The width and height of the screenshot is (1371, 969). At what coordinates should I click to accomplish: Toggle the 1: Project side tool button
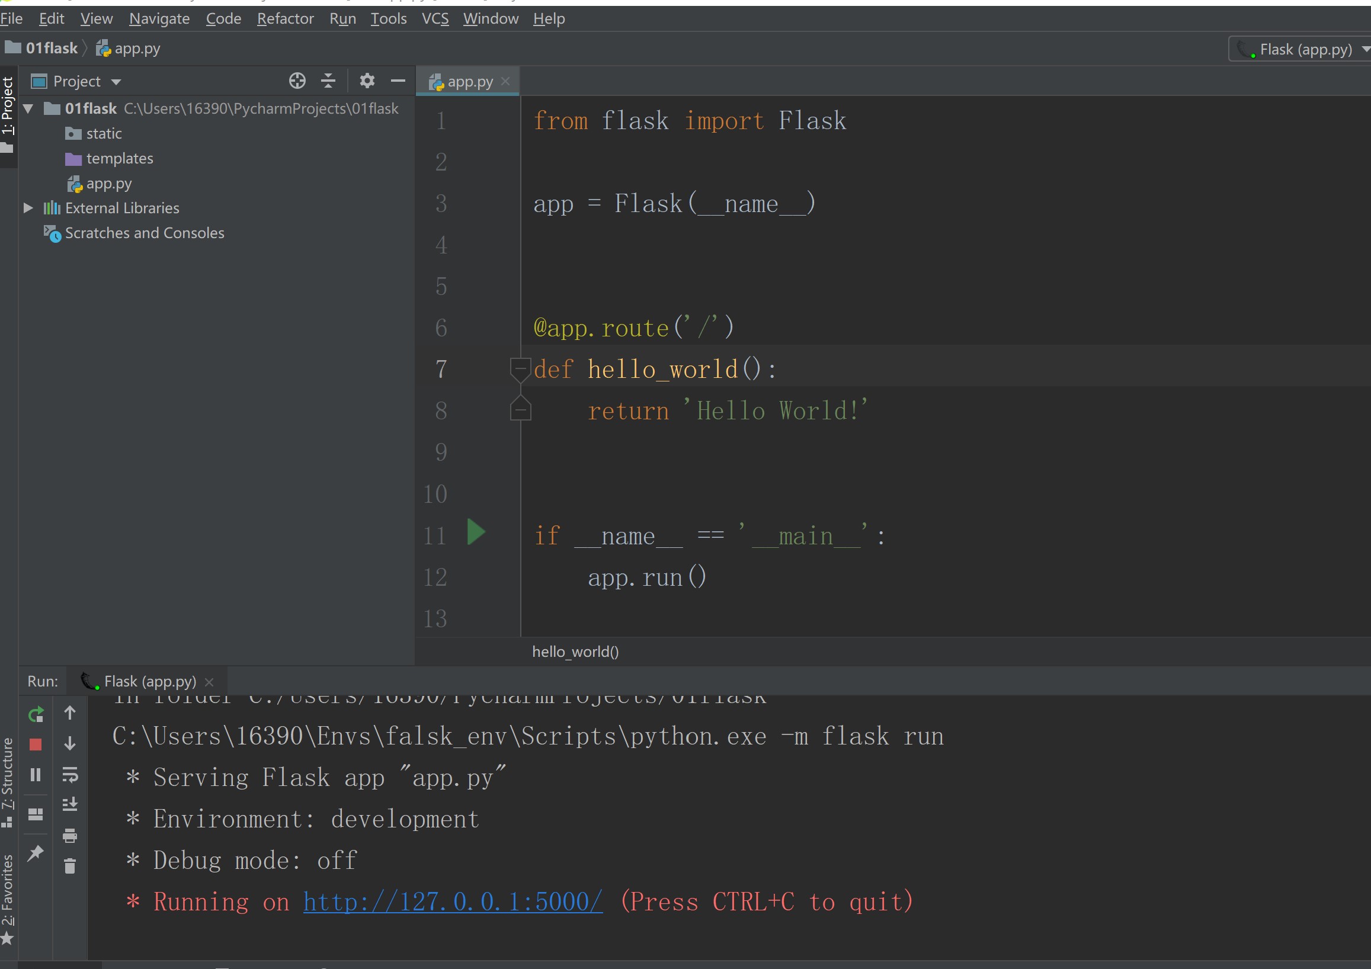coord(7,115)
